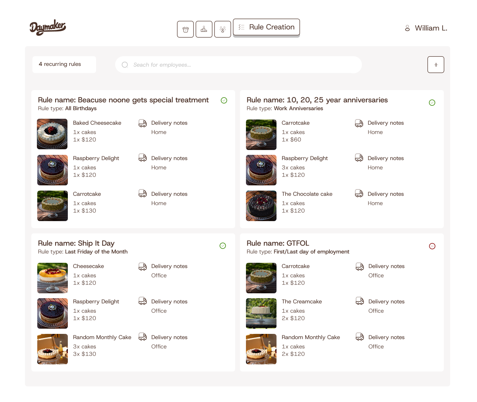This screenshot has width=477, height=402.
Task: Toggle the active check on the Ship It Day rule
Action: tap(223, 246)
